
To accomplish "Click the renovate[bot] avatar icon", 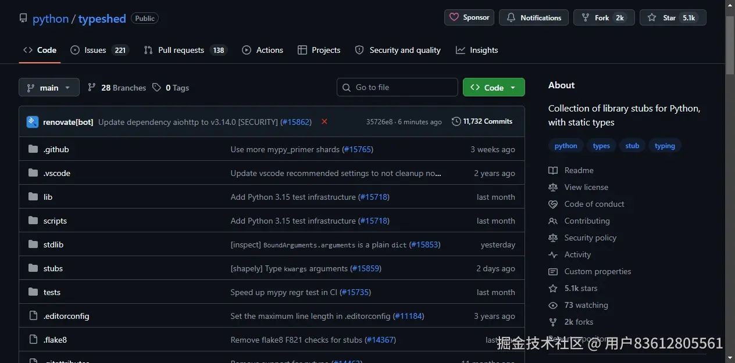I will (33, 122).
